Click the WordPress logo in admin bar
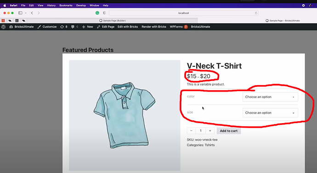The image size is (317, 173). 3,27
